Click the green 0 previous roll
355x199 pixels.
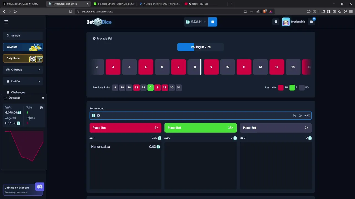click(150, 87)
